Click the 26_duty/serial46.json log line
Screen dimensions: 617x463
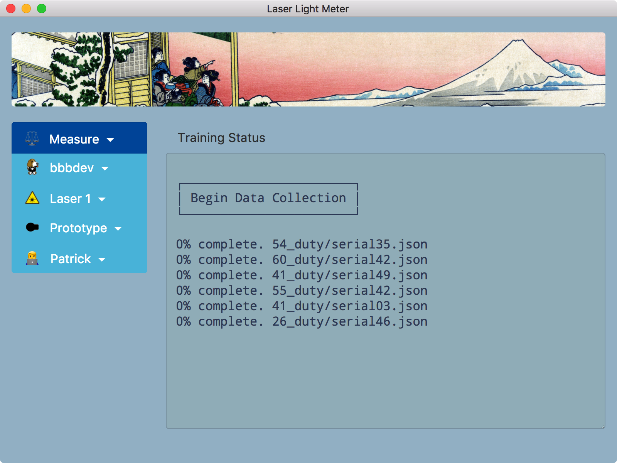pyautogui.click(x=302, y=321)
